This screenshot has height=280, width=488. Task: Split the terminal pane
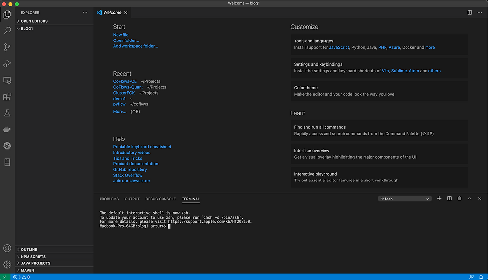pyautogui.click(x=449, y=199)
